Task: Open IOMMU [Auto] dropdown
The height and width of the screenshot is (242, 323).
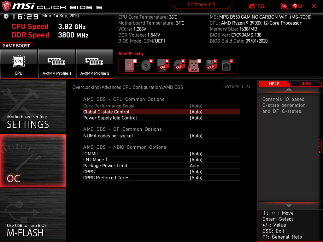Action: pos(196,154)
